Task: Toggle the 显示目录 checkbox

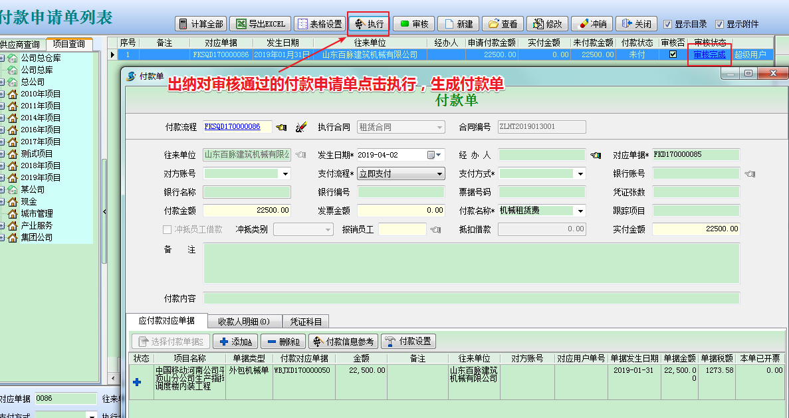Action: click(x=668, y=24)
